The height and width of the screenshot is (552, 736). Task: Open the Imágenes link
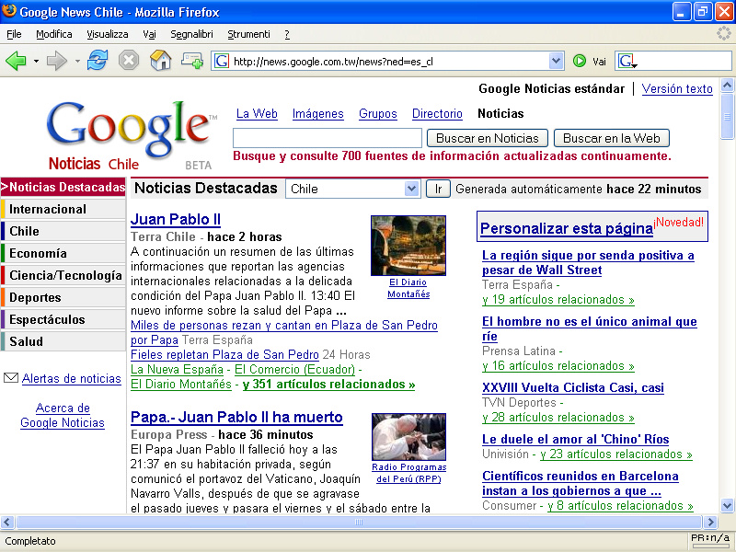click(x=317, y=113)
